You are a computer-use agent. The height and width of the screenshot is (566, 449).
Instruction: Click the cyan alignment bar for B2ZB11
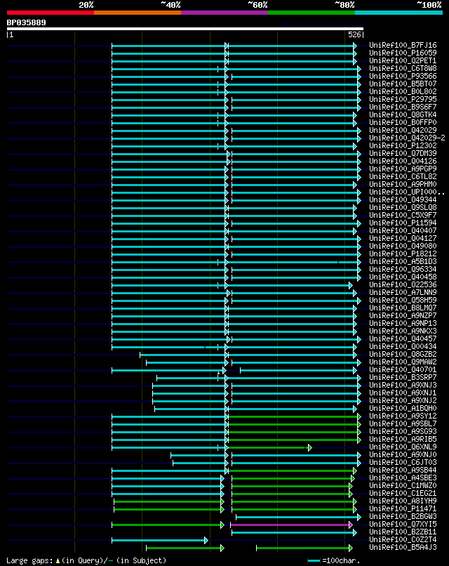pyautogui.click(x=293, y=532)
